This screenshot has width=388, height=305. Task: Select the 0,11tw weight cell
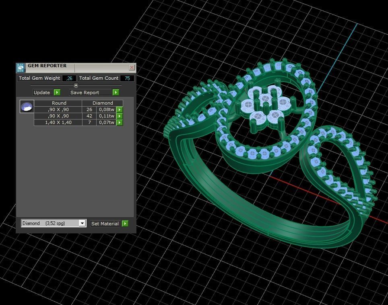point(106,116)
